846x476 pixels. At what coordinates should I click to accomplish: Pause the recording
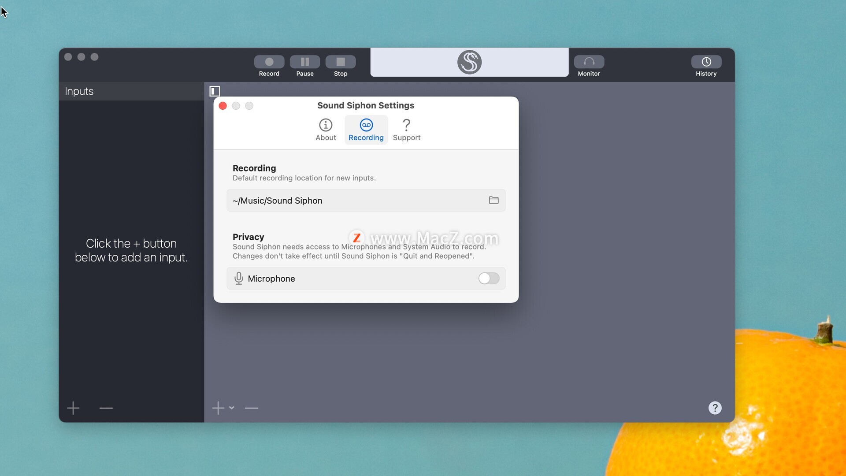click(305, 62)
